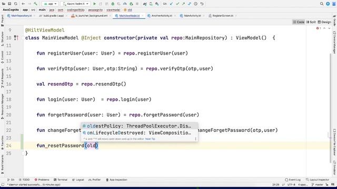Open the Event Log panel

(293, 180)
